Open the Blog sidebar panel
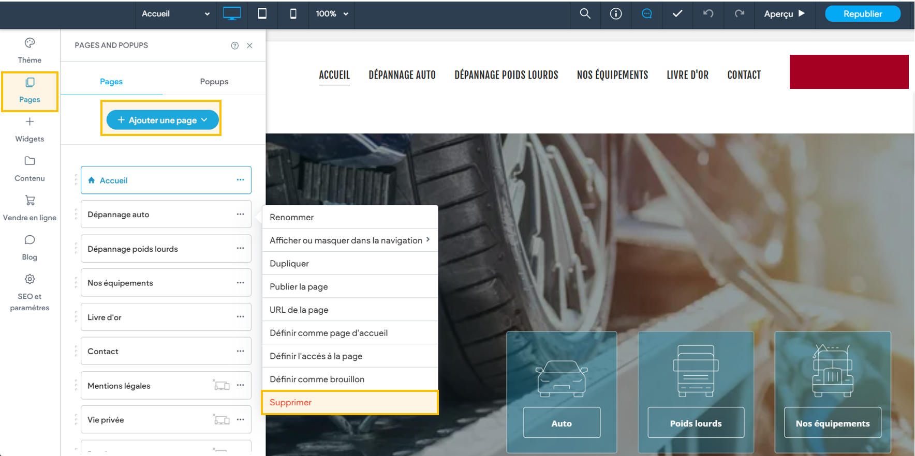The height and width of the screenshot is (456, 915). [x=29, y=248]
